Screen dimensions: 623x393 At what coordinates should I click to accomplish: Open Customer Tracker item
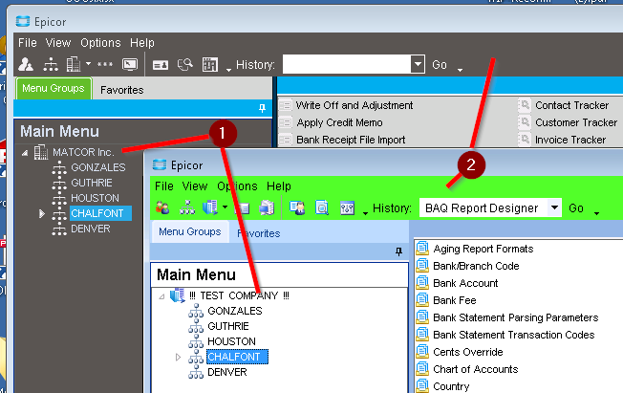576,122
